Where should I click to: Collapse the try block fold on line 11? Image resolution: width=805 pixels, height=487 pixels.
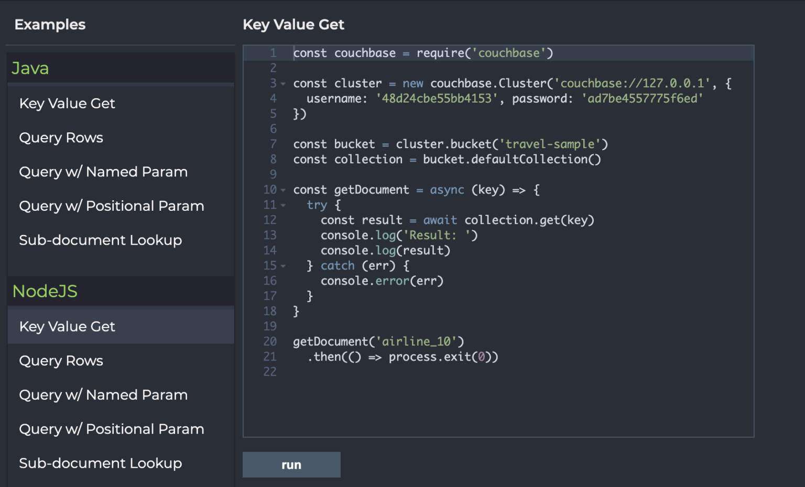[282, 205]
